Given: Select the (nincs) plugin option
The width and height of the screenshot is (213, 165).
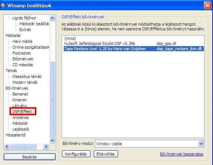Looking at the screenshot, I should [x=70, y=38].
